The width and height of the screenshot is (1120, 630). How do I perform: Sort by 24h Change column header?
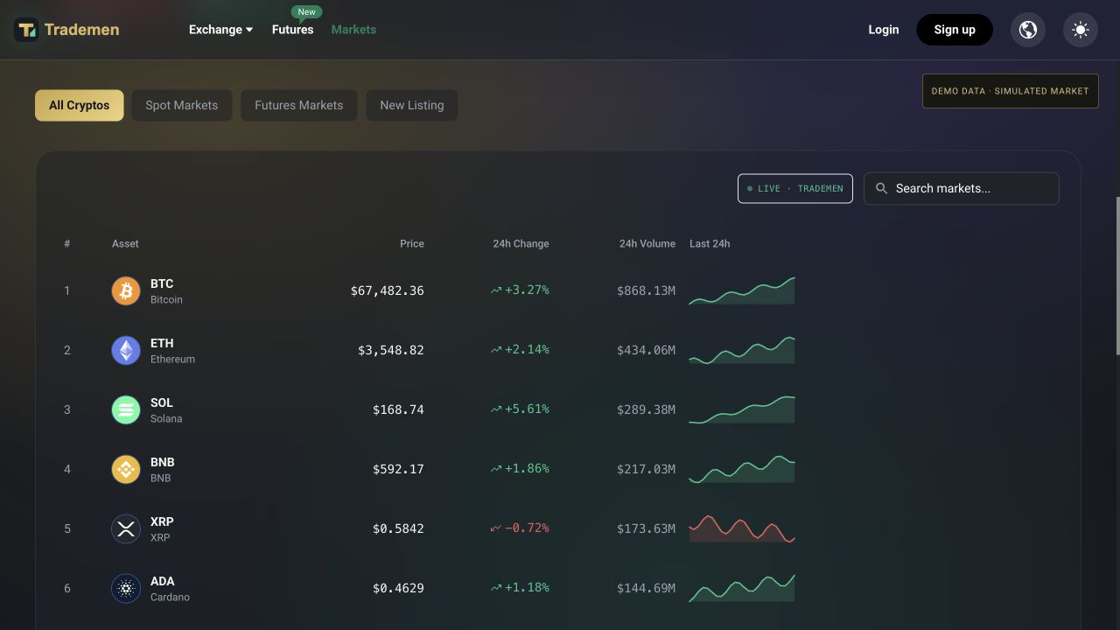coord(521,244)
